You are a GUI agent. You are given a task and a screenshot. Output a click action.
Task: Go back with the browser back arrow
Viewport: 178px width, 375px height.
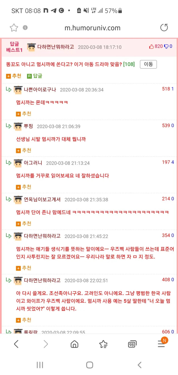[x=16, y=344]
